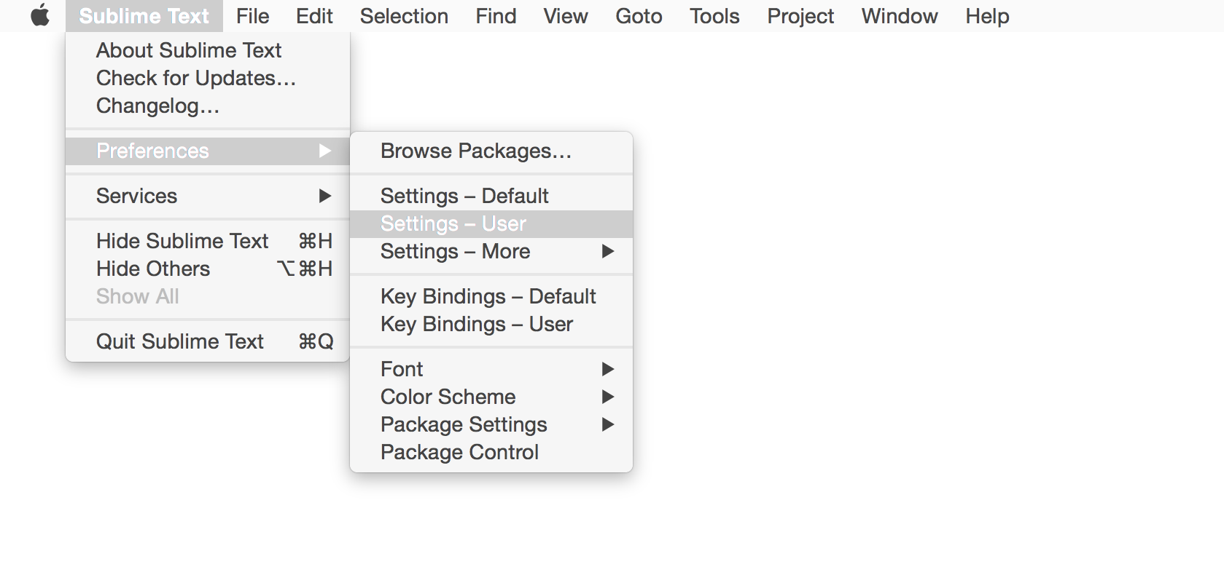Open Key Bindings – Default
The image size is (1224, 583).
(488, 296)
